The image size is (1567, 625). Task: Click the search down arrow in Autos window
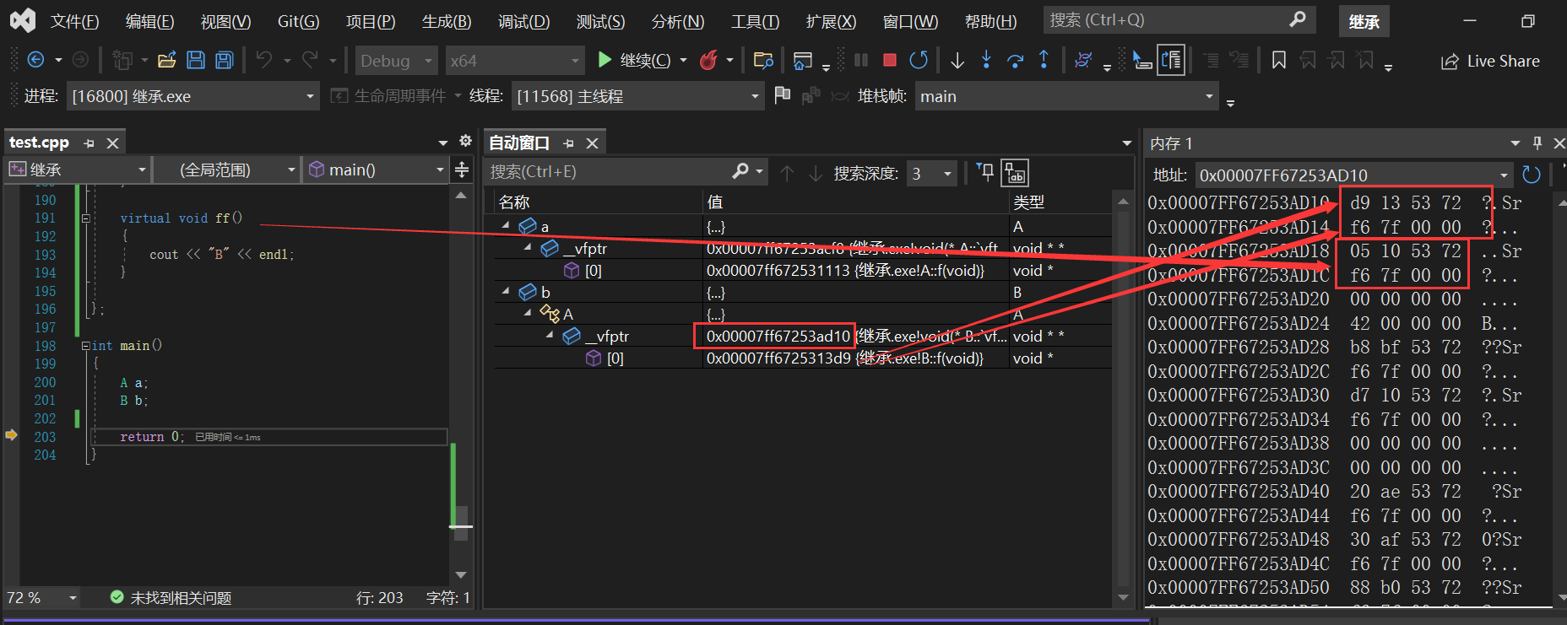[816, 173]
